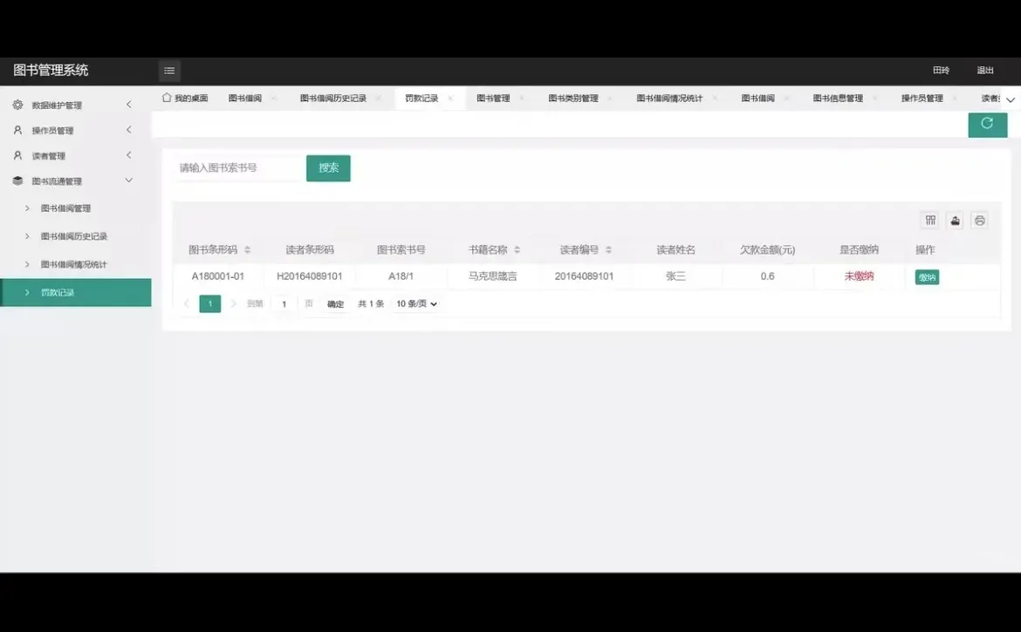Toggle sorting on the 书籍名称 column
This screenshot has width=1021, height=632.
[x=516, y=248]
